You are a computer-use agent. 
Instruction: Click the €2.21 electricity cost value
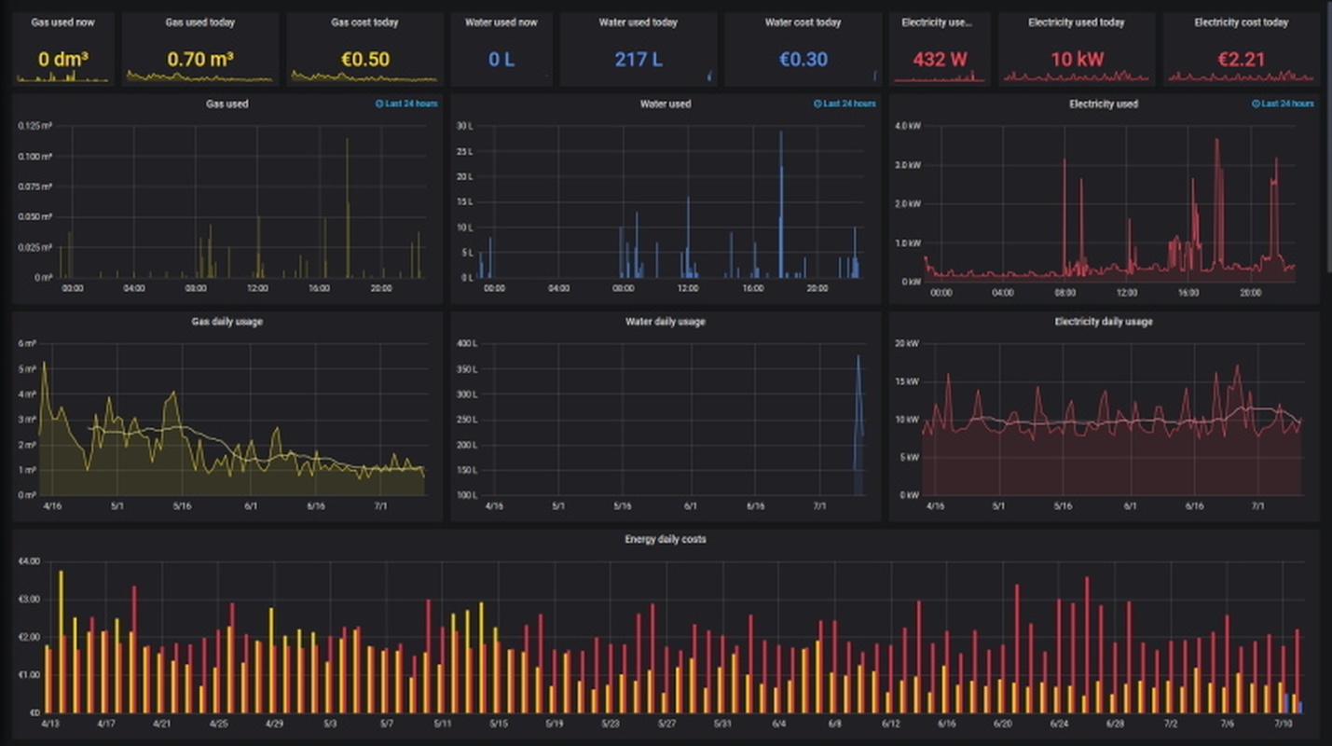(1242, 60)
